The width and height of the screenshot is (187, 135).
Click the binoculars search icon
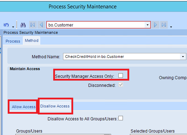click(23, 25)
